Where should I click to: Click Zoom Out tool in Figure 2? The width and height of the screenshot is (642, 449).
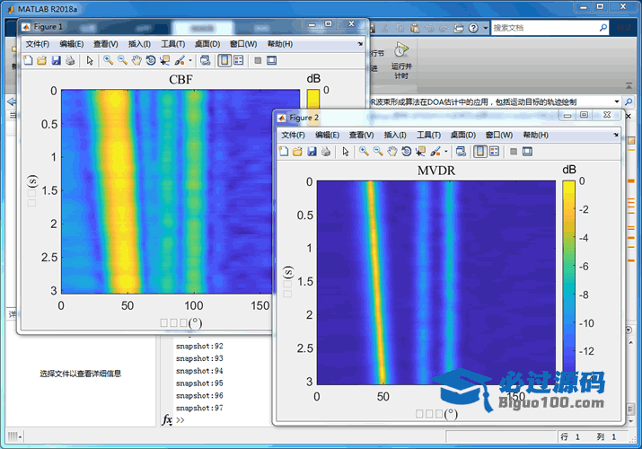pos(378,152)
